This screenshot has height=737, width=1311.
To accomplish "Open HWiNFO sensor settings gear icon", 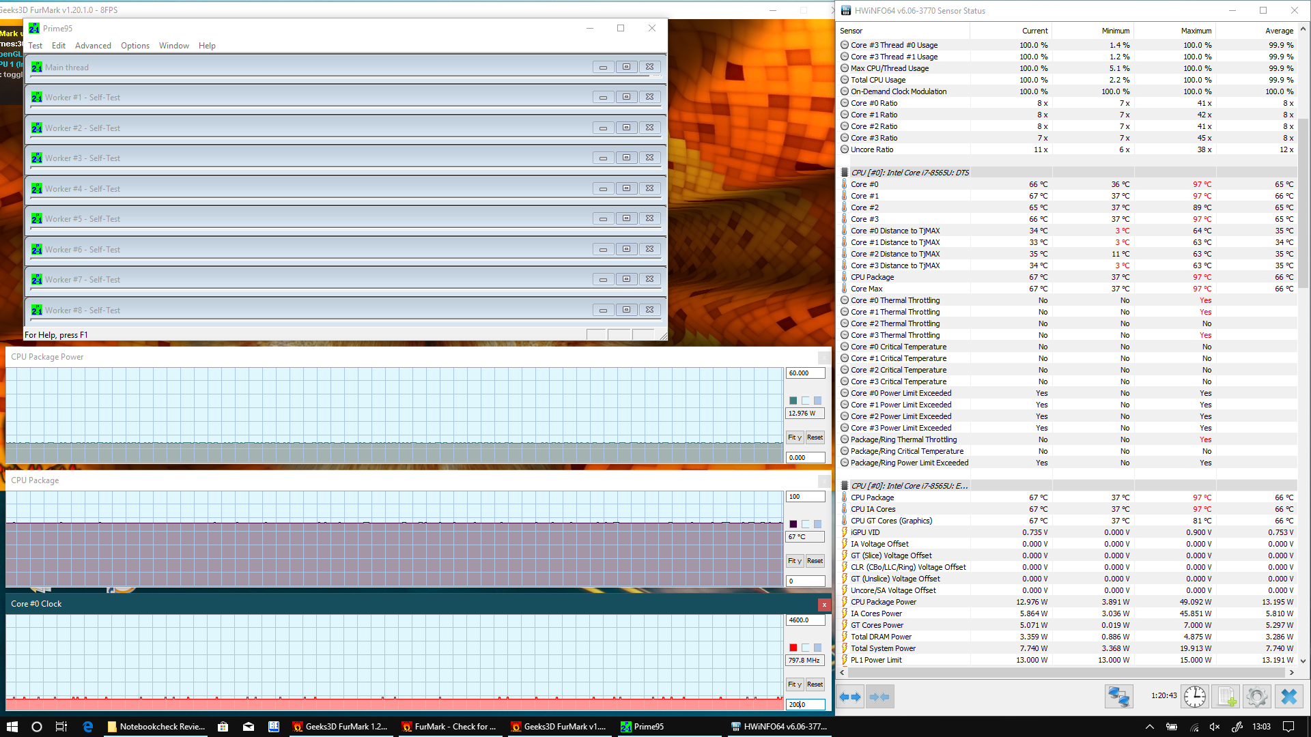I will click(1257, 697).
